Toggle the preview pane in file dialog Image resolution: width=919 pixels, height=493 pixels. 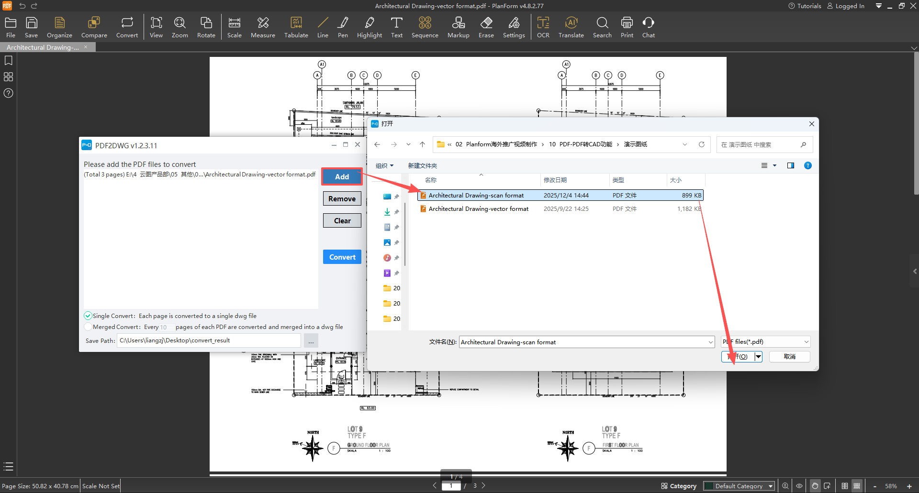pyautogui.click(x=790, y=165)
